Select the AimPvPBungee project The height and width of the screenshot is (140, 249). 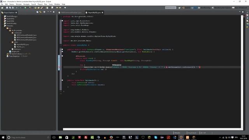click(x=11, y=16)
